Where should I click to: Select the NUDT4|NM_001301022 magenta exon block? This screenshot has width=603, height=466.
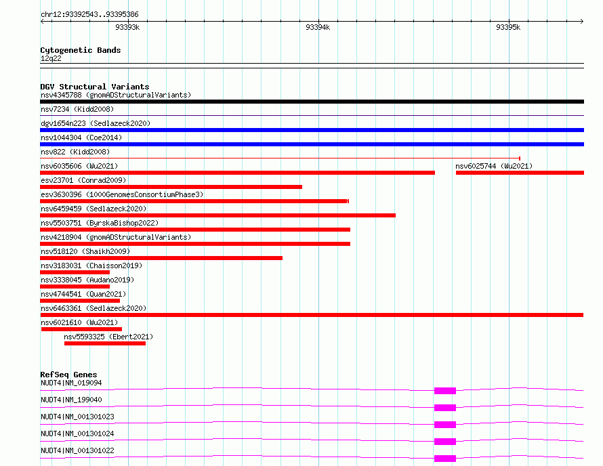pos(445,459)
